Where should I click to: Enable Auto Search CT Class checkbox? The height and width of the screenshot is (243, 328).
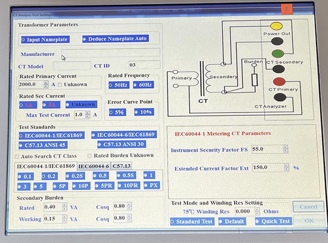coord(16,157)
